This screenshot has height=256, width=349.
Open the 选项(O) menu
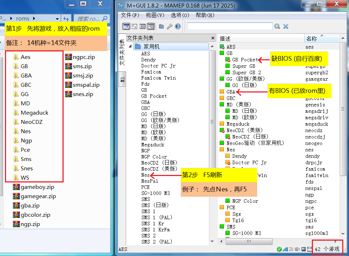click(x=180, y=15)
